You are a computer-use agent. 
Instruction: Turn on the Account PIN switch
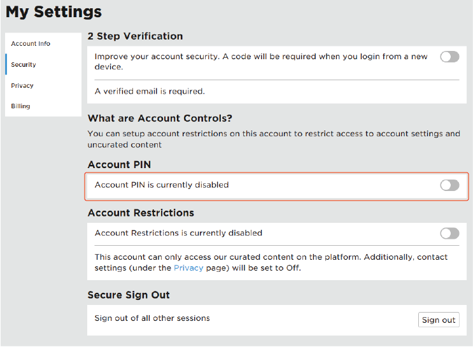point(449,185)
